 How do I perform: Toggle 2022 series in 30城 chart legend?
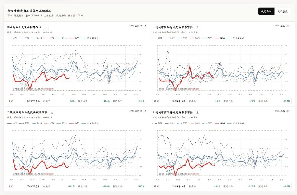pyautogui.click(x=24, y=38)
